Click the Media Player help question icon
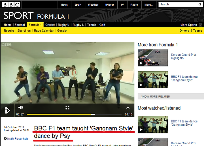The image size is (204, 146). (x=5, y=139)
